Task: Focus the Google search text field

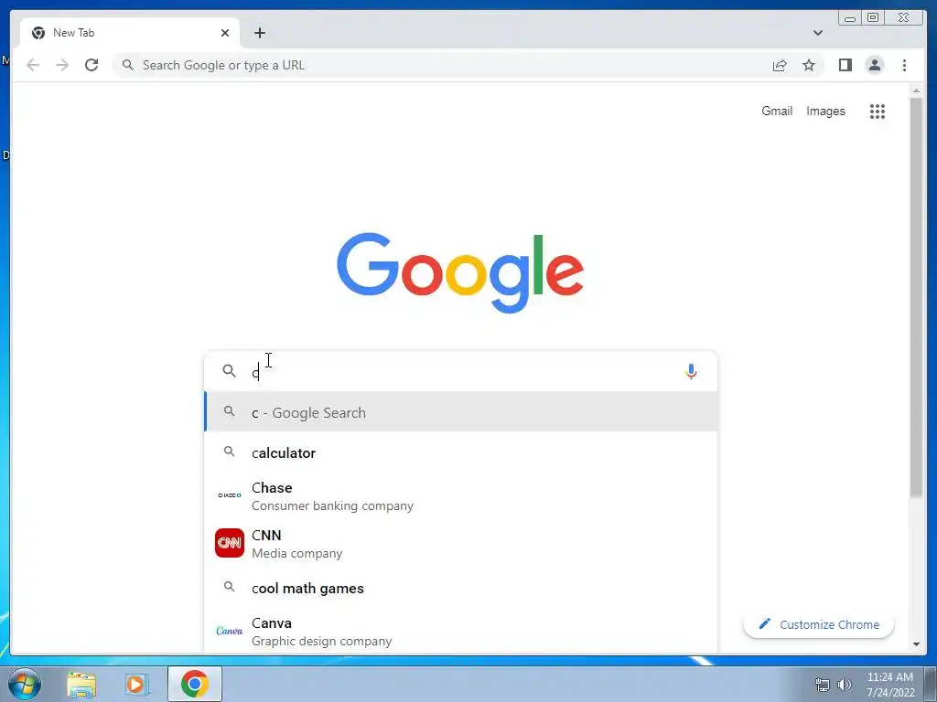Action: pos(461,371)
